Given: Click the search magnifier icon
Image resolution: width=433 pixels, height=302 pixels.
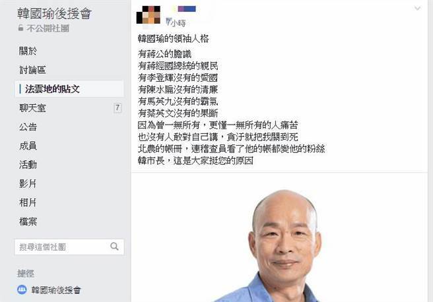Looking at the screenshot, I should 114,247.
